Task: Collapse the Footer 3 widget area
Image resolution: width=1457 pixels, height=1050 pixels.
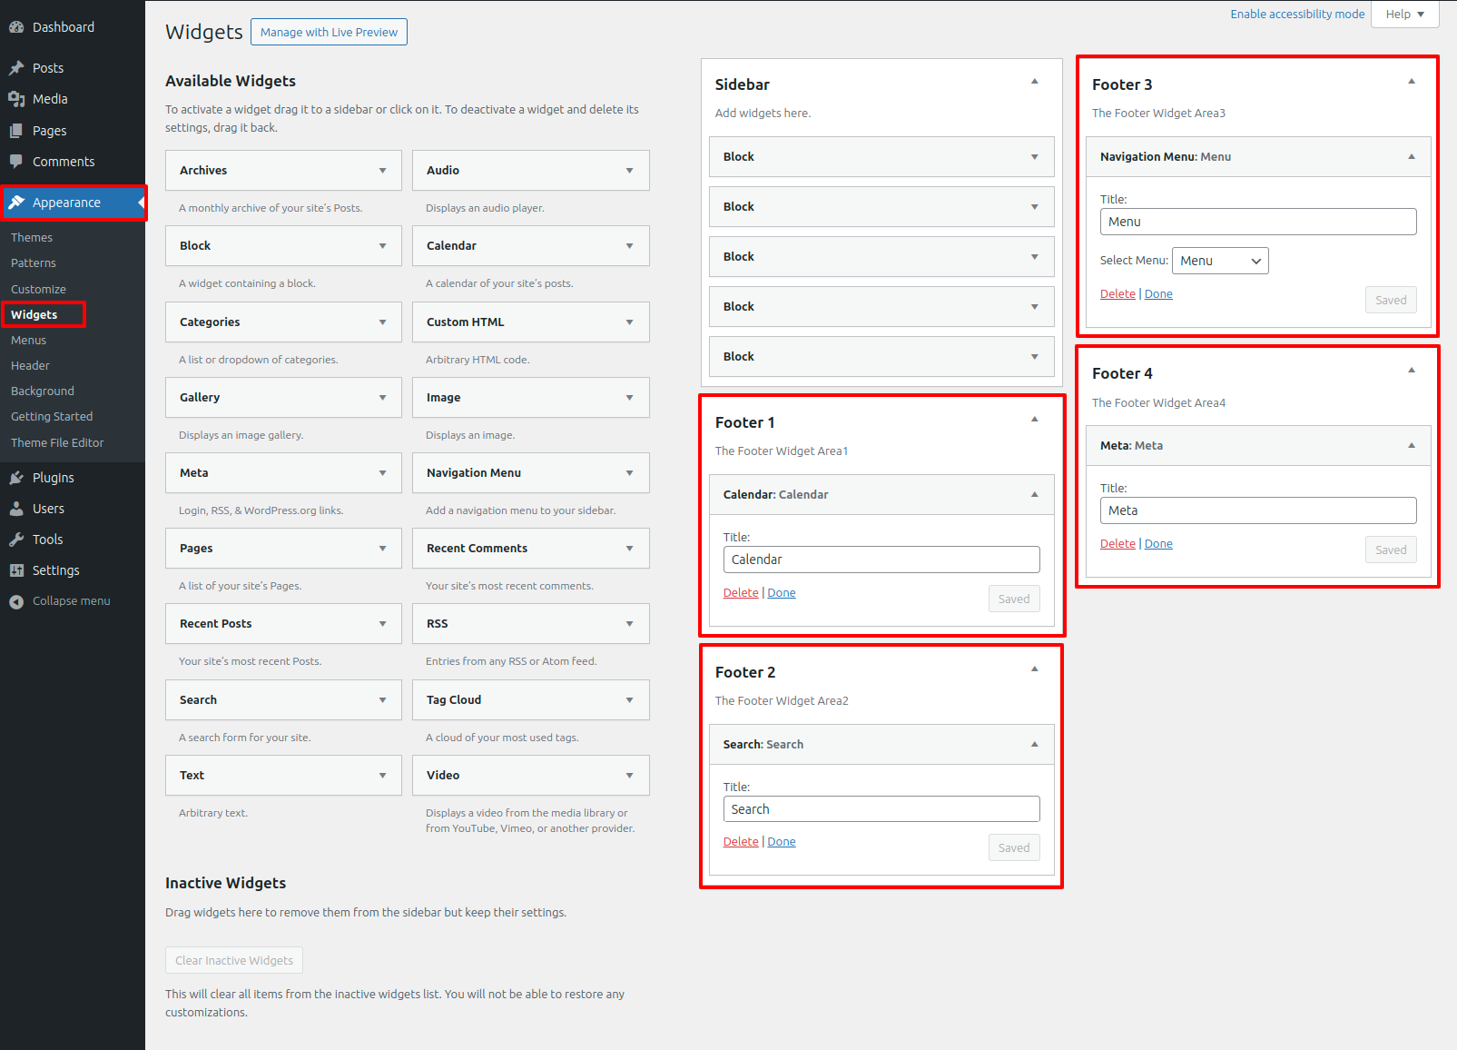Action: pyautogui.click(x=1411, y=83)
